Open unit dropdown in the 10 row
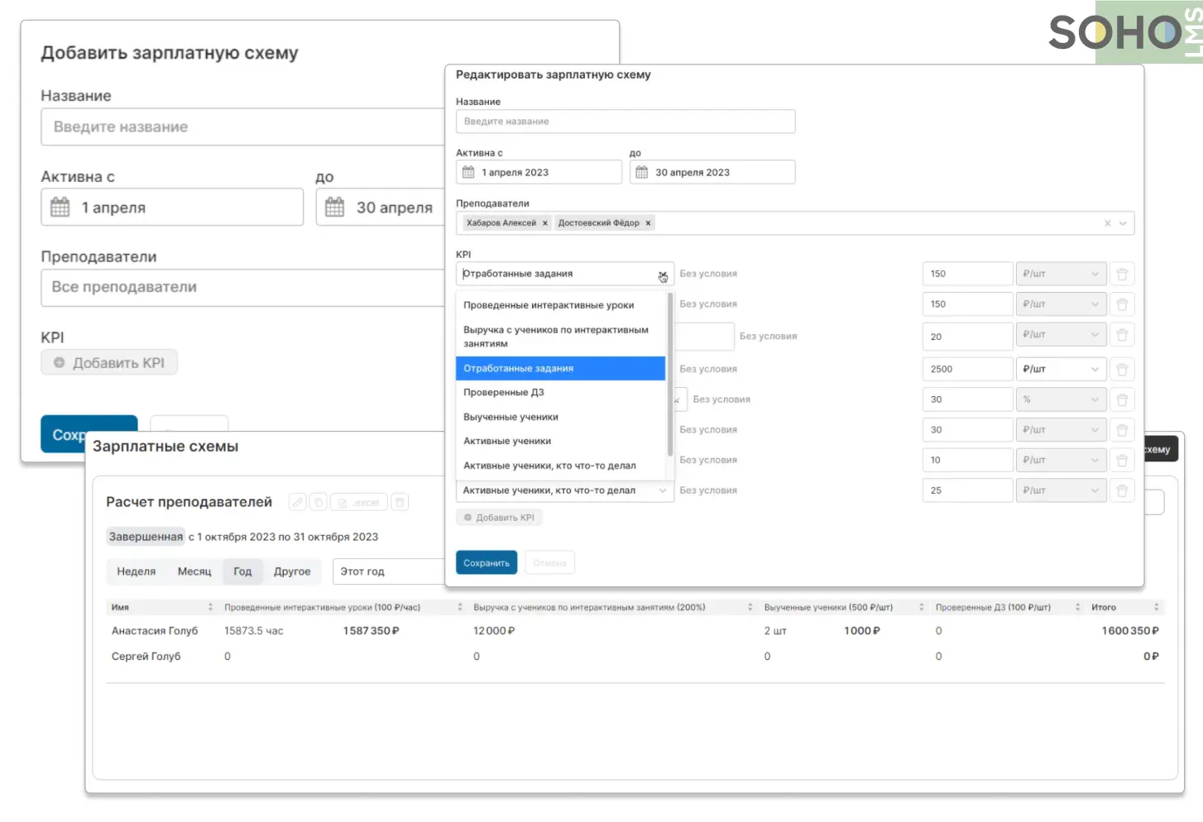1203x822 pixels. [1061, 460]
